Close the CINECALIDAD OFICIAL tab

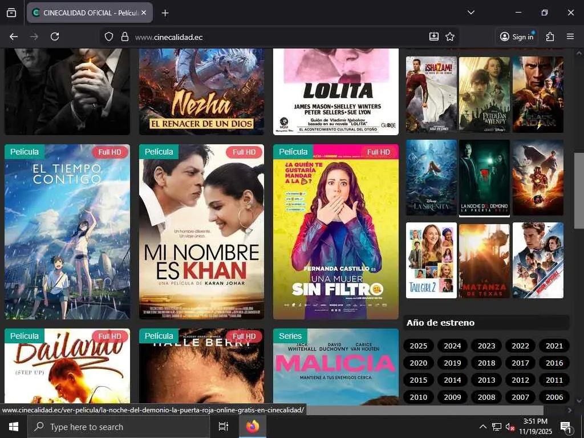[x=144, y=13]
